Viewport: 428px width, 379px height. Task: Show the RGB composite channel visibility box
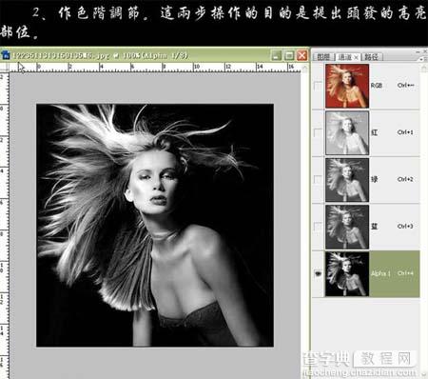318,86
